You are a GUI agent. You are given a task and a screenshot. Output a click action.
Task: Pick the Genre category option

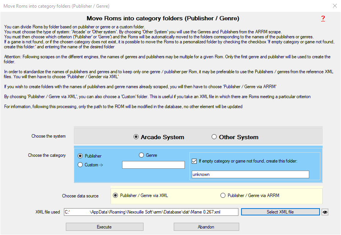[x=142, y=155]
